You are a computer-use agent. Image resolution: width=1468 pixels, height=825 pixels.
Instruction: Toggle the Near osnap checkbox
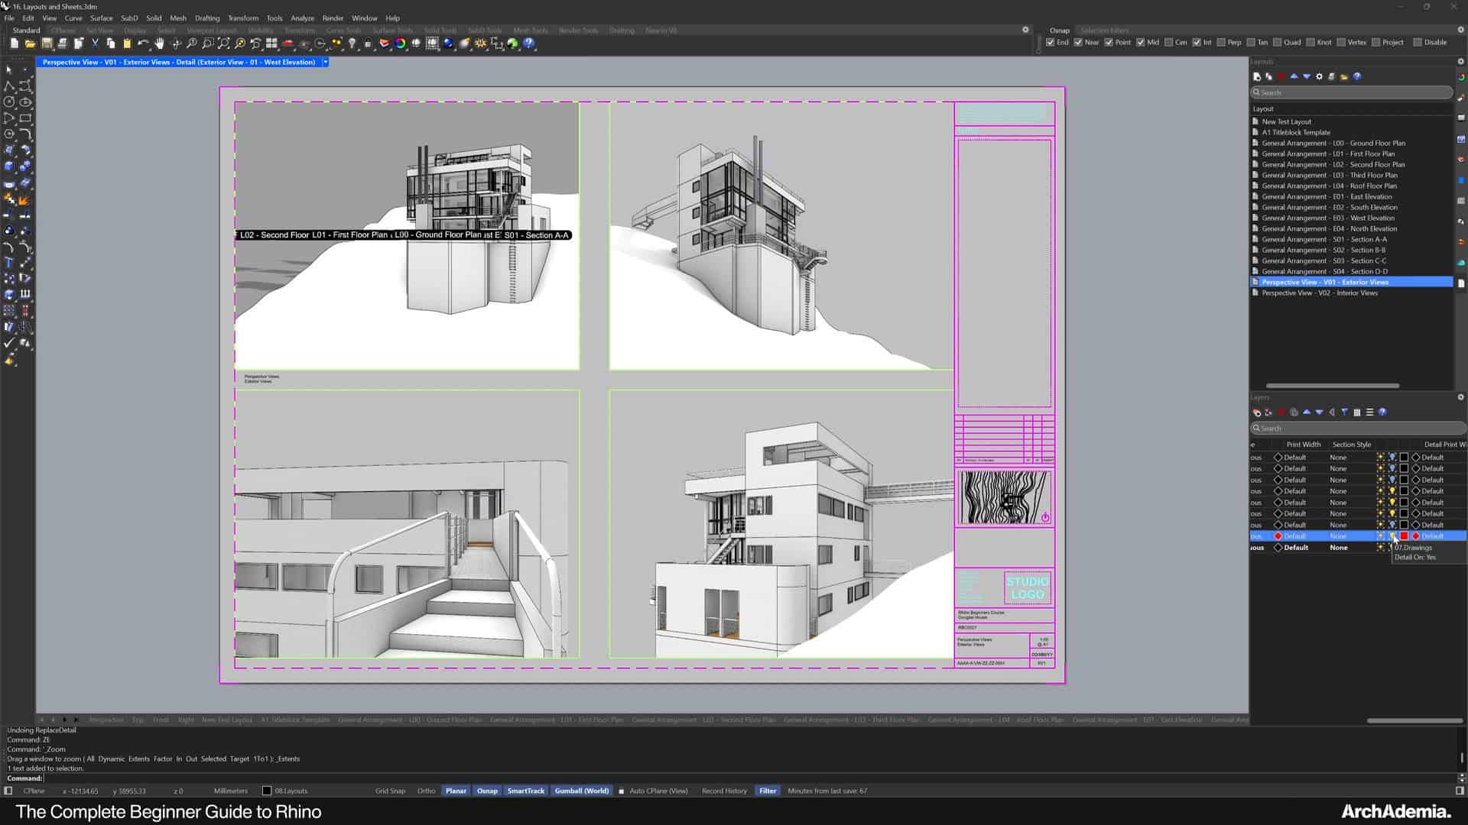tap(1078, 42)
